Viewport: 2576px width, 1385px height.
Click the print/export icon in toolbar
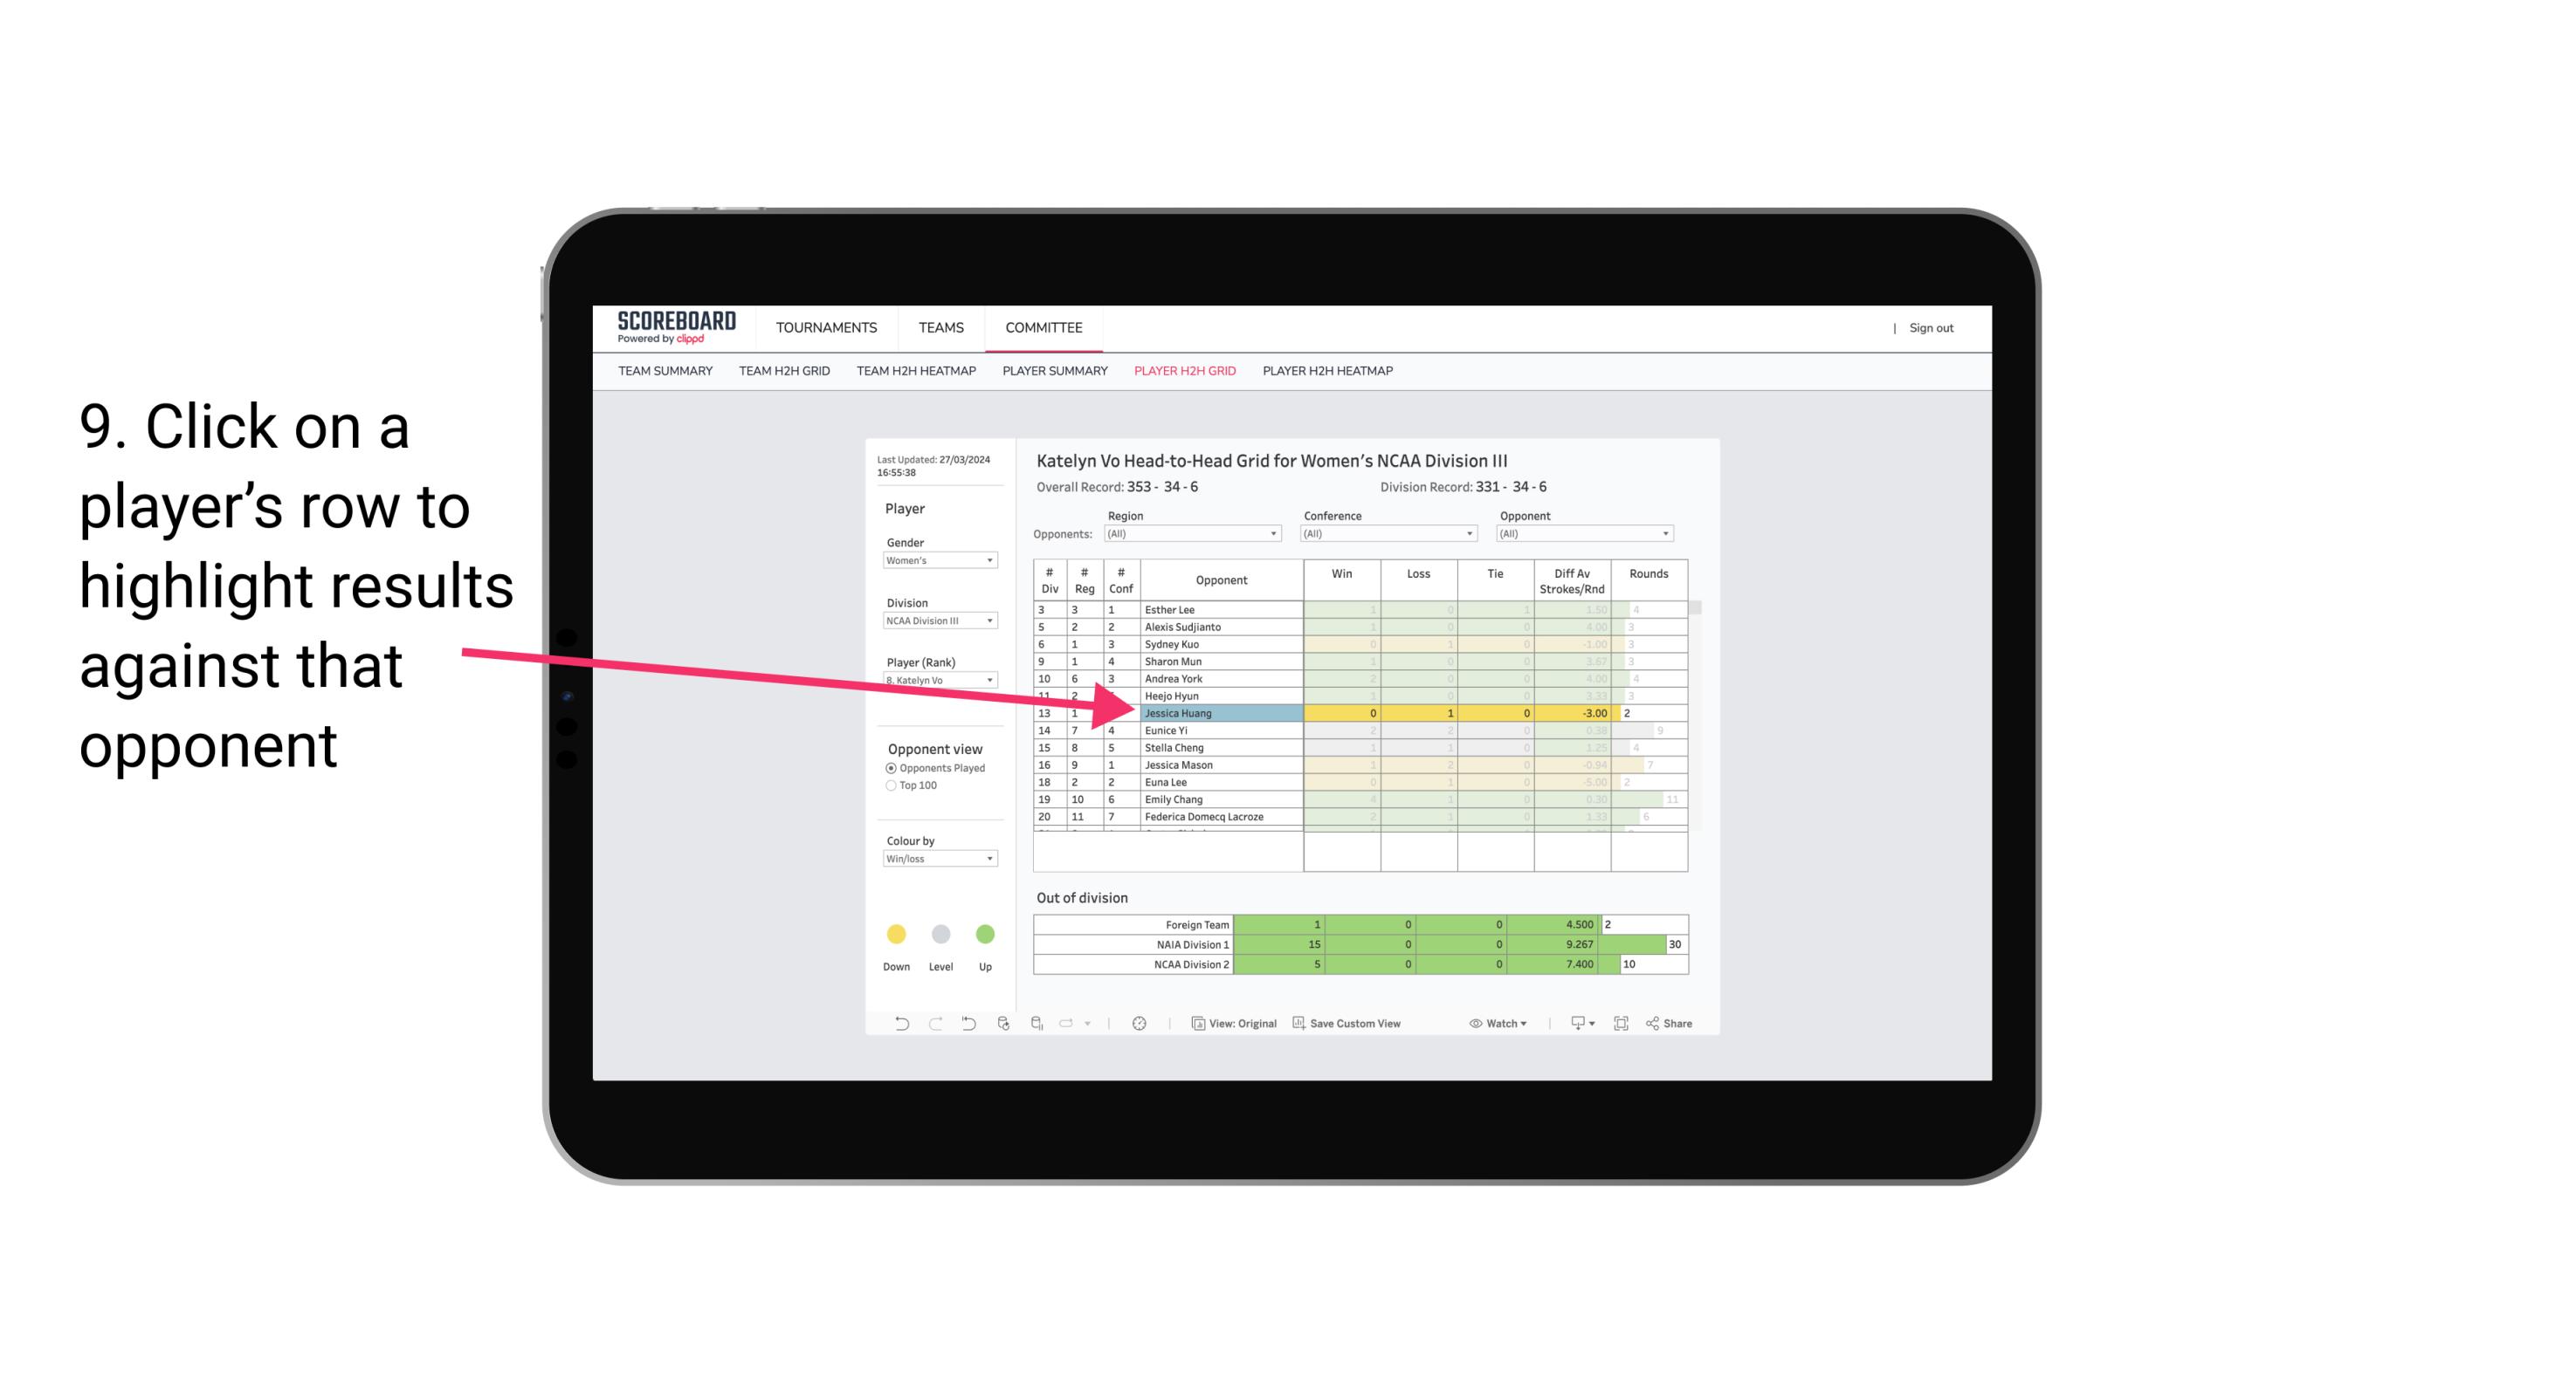coord(1571,1025)
